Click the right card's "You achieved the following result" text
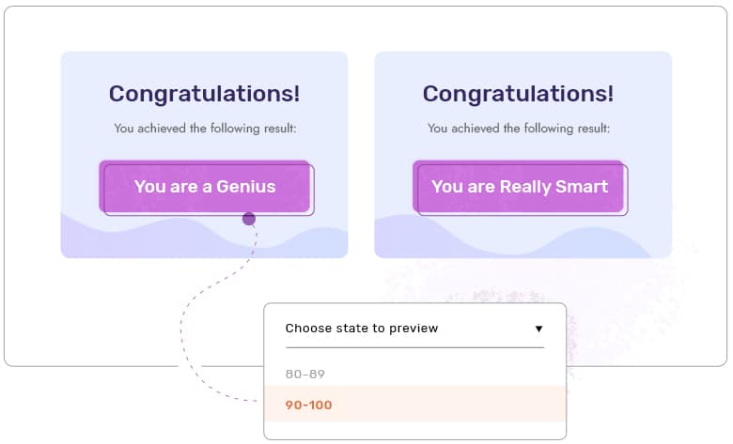Viewport: 733px width, 444px height. (x=518, y=128)
